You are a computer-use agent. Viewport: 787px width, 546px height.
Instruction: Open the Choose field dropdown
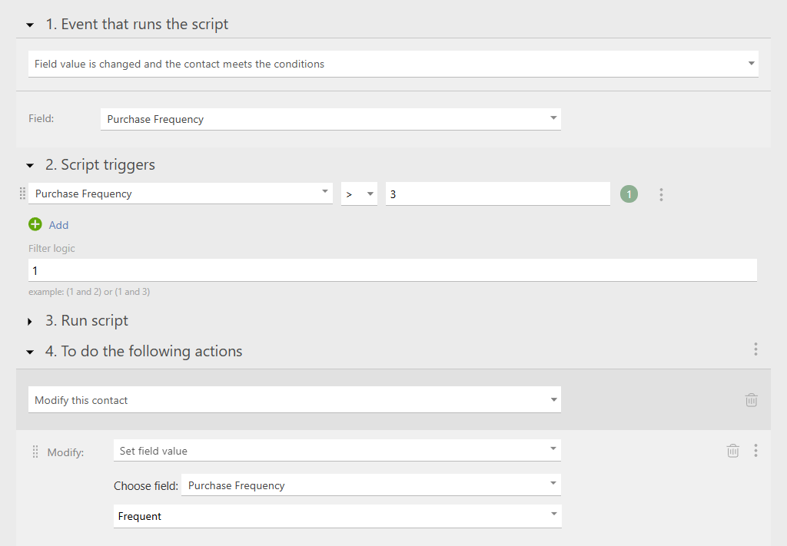pos(371,485)
